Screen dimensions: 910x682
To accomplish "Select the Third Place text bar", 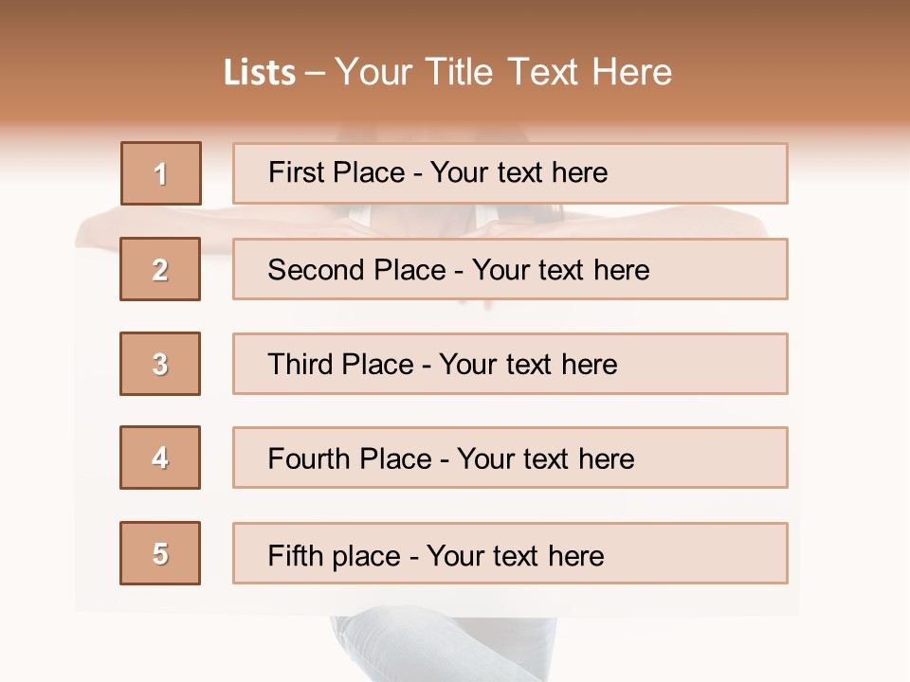I will (510, 364).
